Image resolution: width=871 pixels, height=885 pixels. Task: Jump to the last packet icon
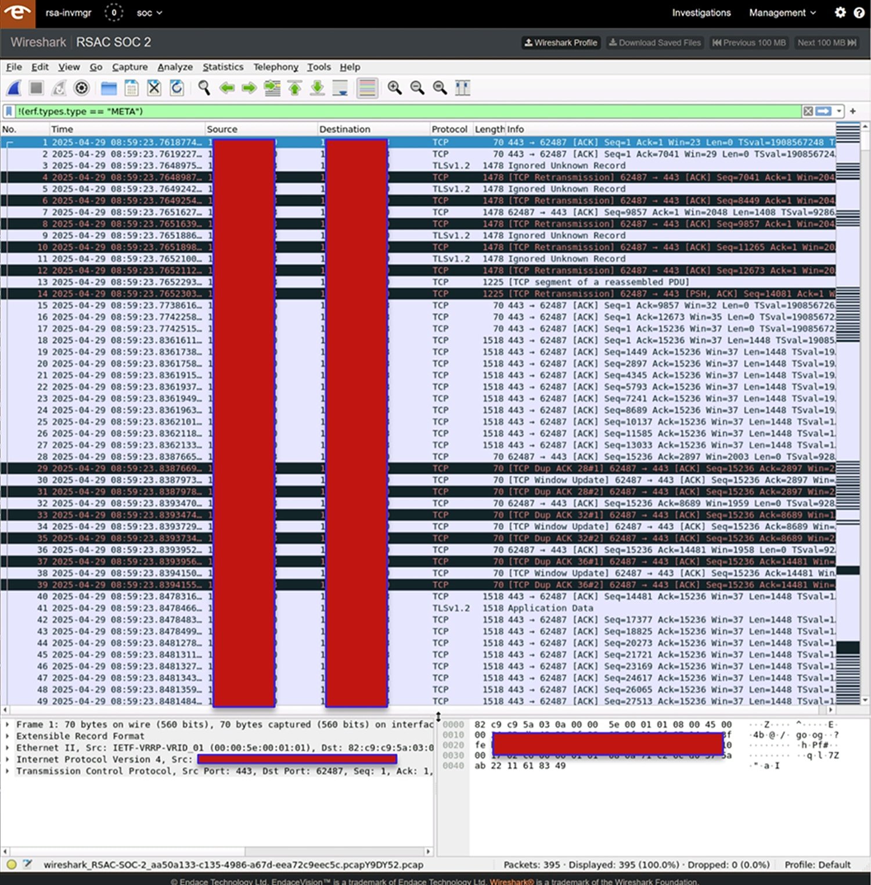click(x=318, y=88)
